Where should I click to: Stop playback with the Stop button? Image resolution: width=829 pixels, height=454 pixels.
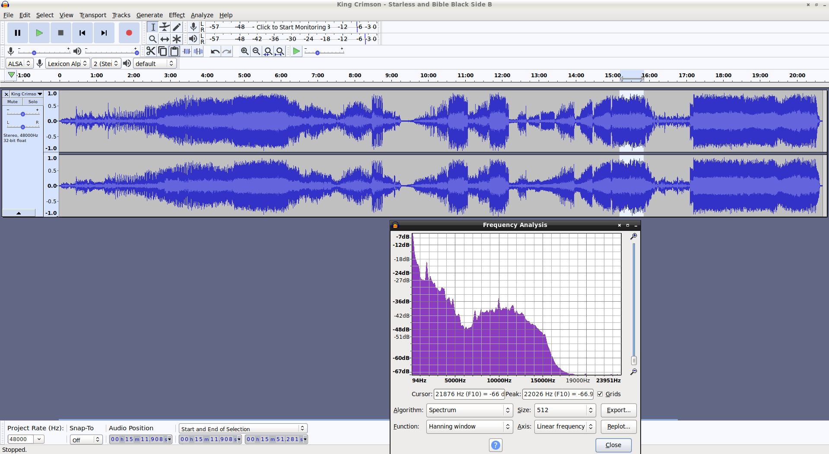61,33
